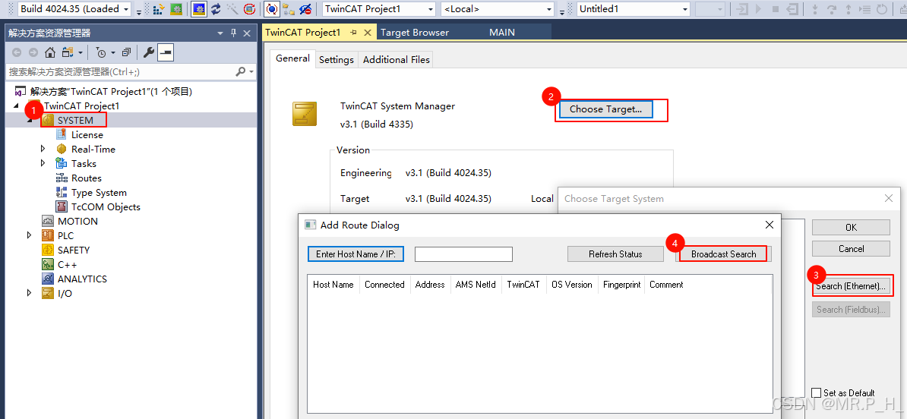Click the PLC Logout toolbar icon
The height and width of the screenshot is (419, 907).
click(x=792, y=9)
